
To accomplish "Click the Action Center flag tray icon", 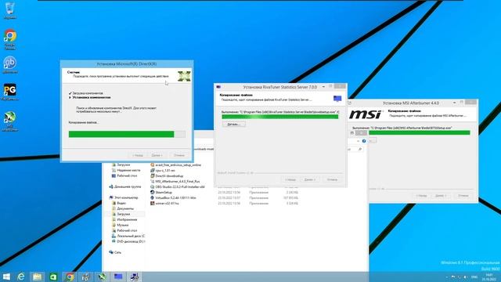I will click(x=453, y=277).
